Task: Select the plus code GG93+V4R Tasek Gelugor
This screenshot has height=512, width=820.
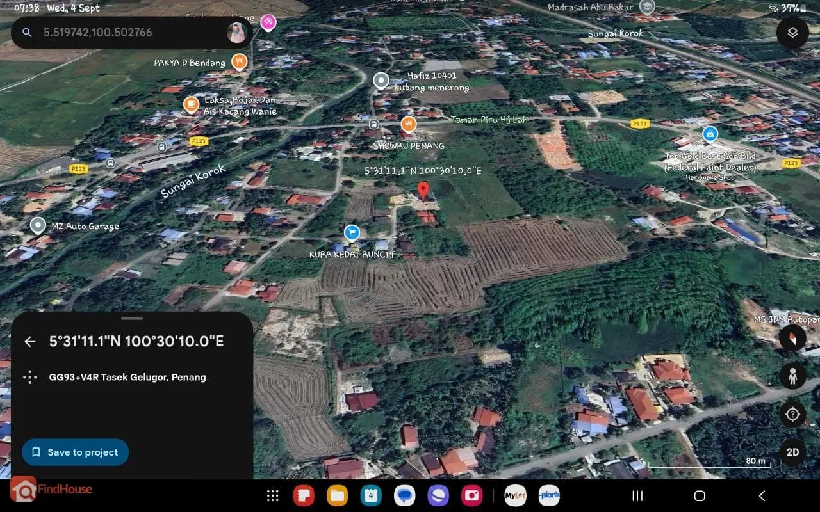Action: point(127,377)
